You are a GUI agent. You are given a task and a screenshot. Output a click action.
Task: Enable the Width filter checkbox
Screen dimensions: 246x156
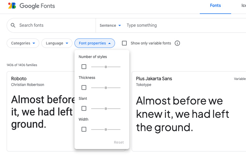pyautogui.click(x=84, y=129)
